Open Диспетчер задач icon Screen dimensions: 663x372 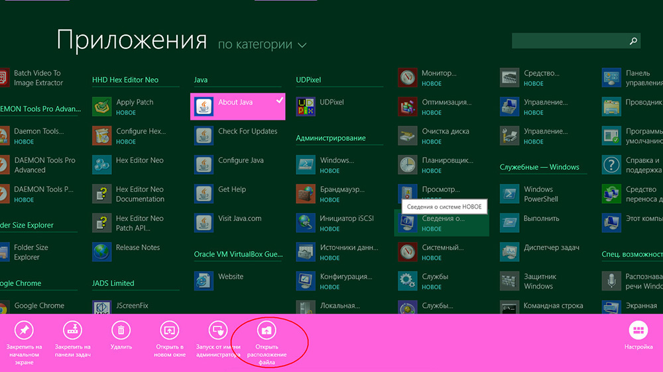509,252
